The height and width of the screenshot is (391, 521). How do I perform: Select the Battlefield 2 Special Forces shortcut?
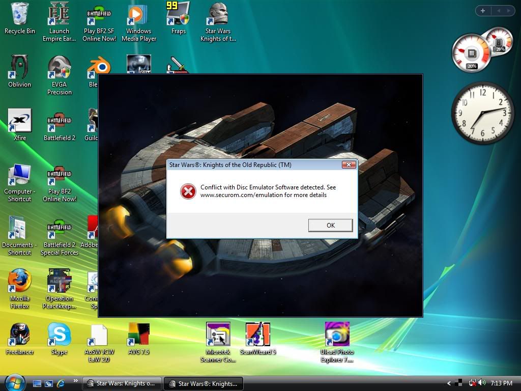tap(59, 237)
